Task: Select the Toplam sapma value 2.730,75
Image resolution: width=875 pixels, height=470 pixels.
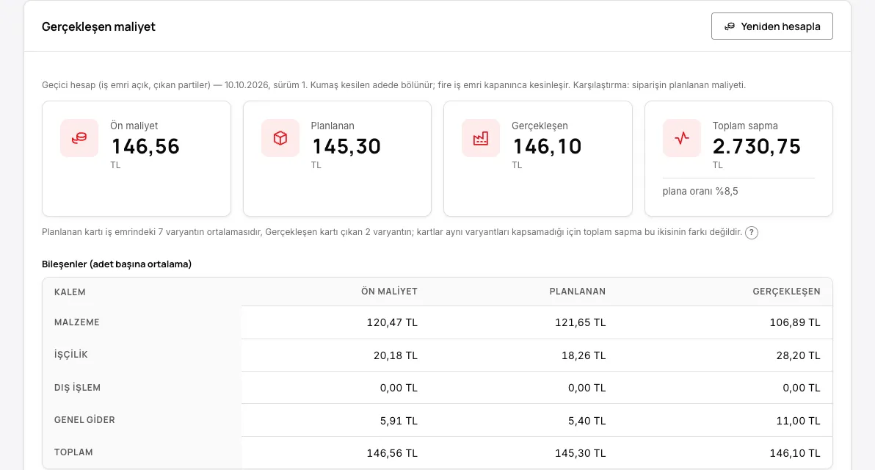Action: (x=757, y=146)
